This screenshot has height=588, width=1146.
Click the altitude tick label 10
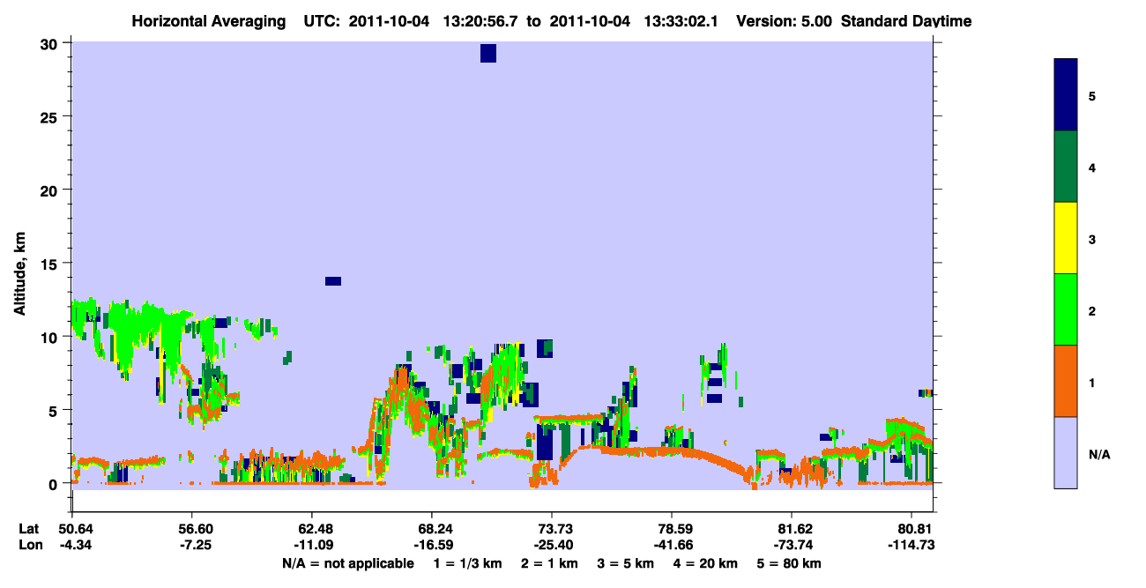click(x=51, y=337)
